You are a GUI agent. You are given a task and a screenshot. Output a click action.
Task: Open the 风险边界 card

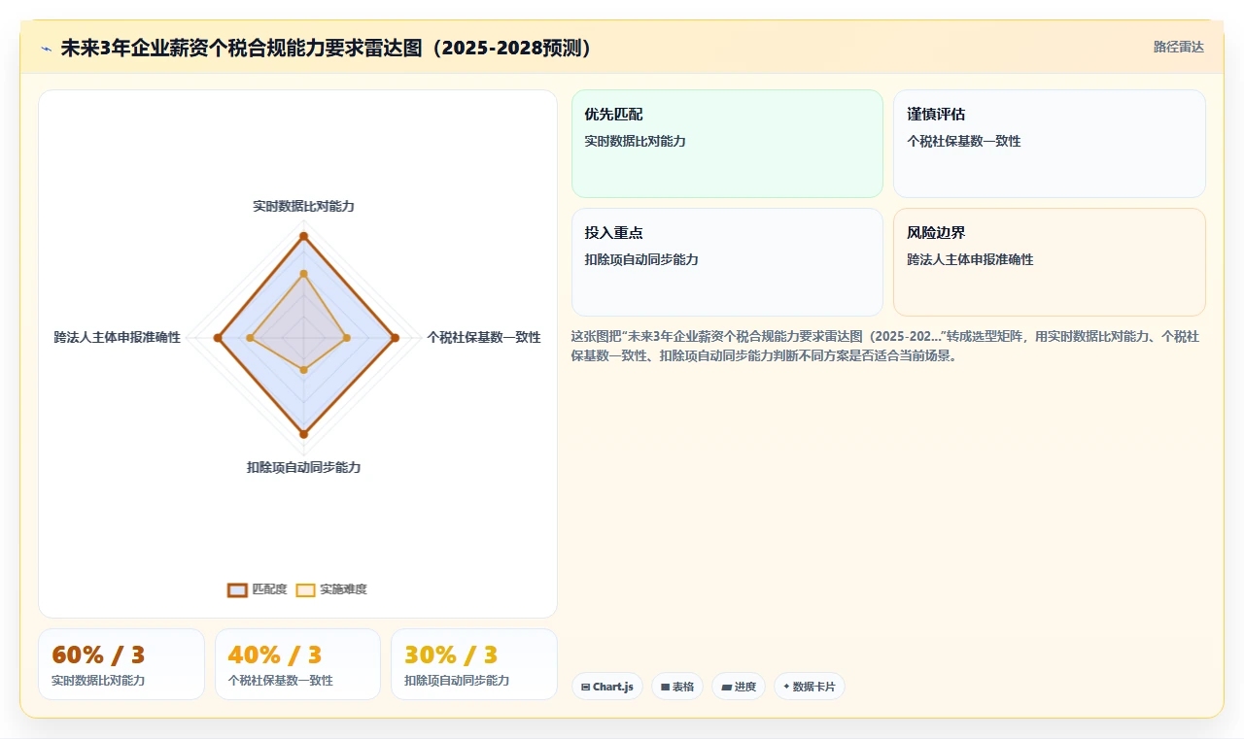click(x=1050, y=262)
